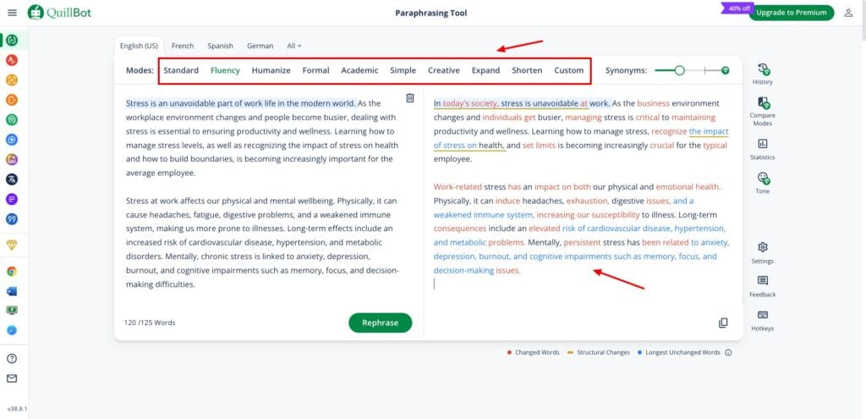Viewport: 866px width, 419px height.
Task: Click inside the input text box
Action: [263, 194]
